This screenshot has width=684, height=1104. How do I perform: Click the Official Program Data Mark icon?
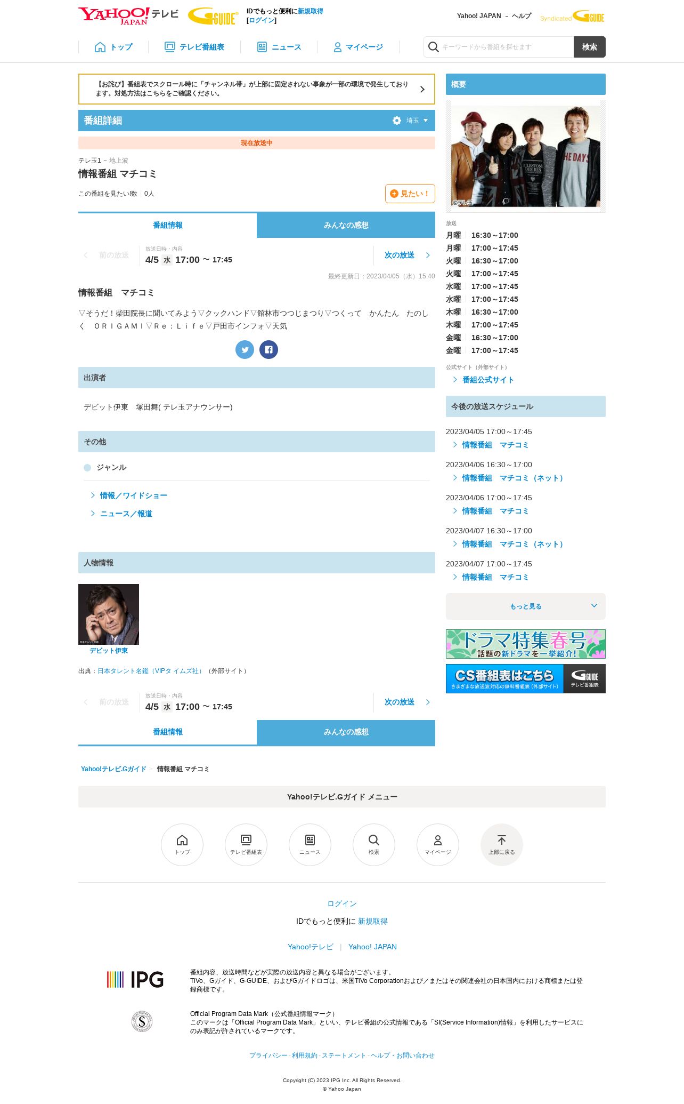click(142, 1021)
